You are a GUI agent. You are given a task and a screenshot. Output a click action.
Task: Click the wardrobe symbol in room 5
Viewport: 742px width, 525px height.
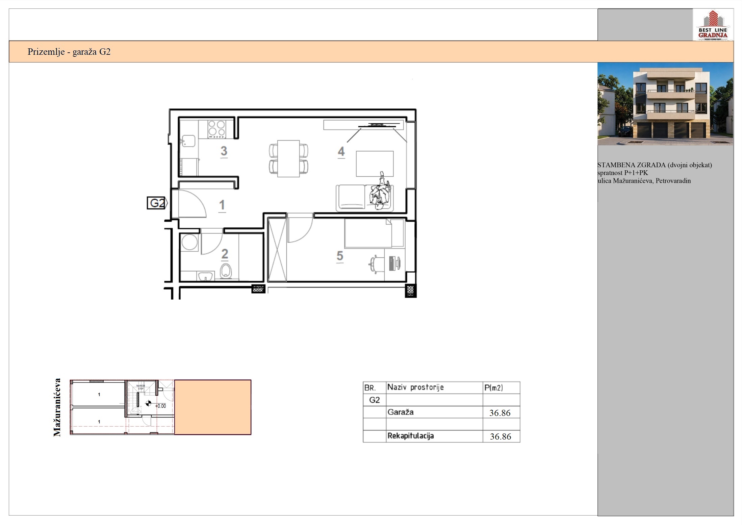[x=277, y=250]
